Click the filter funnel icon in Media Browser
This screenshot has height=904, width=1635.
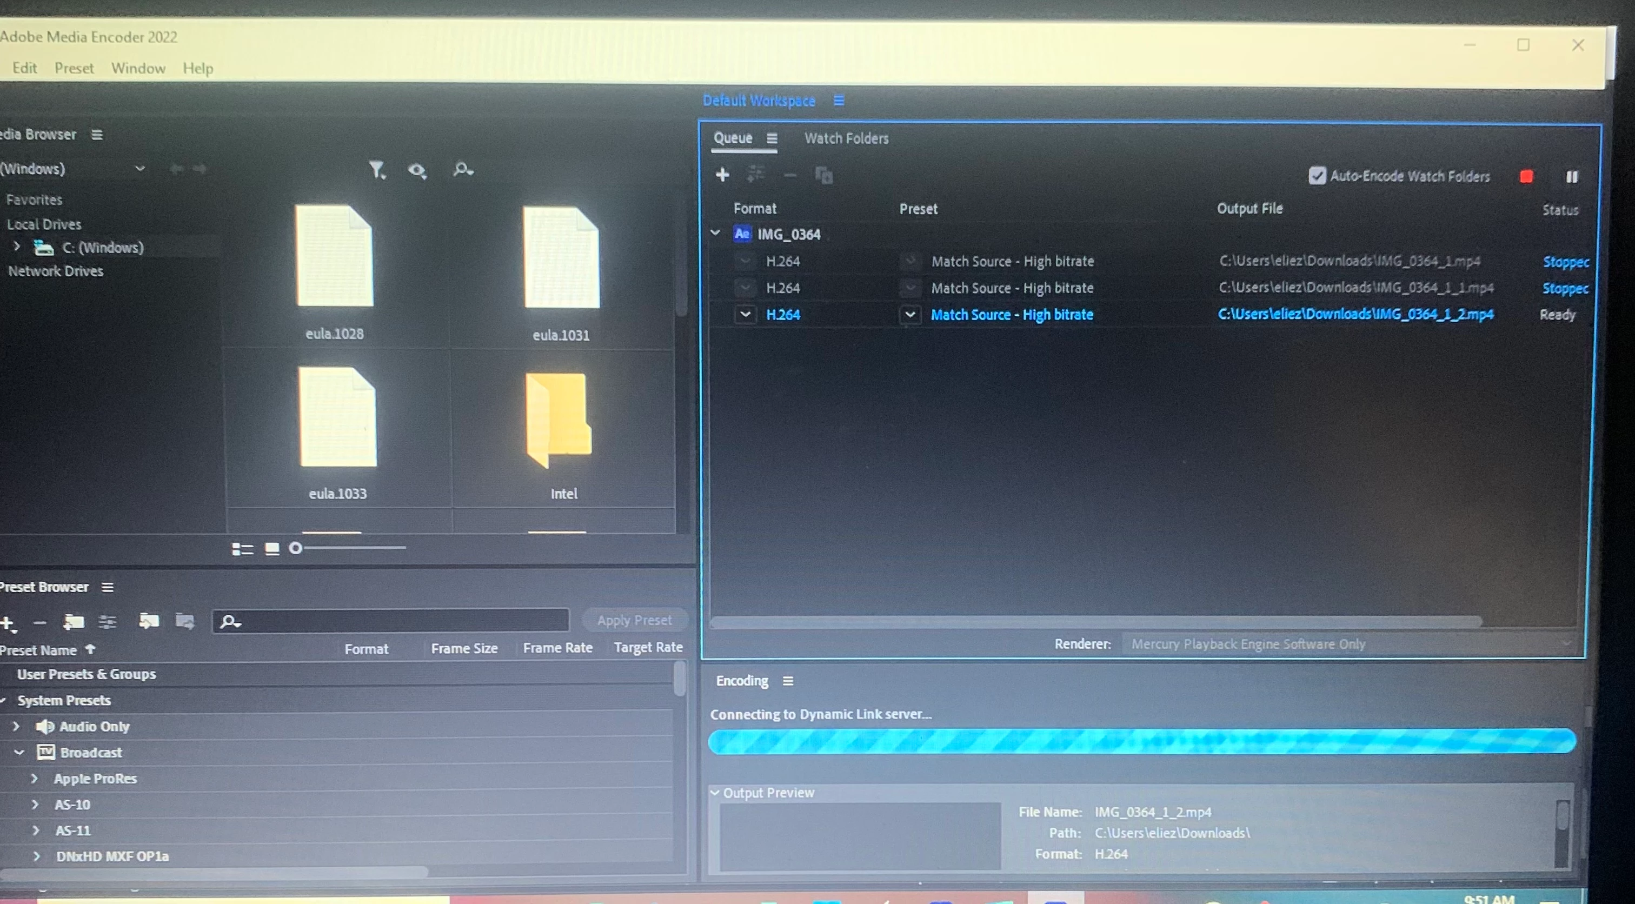[x=377, y=170]
